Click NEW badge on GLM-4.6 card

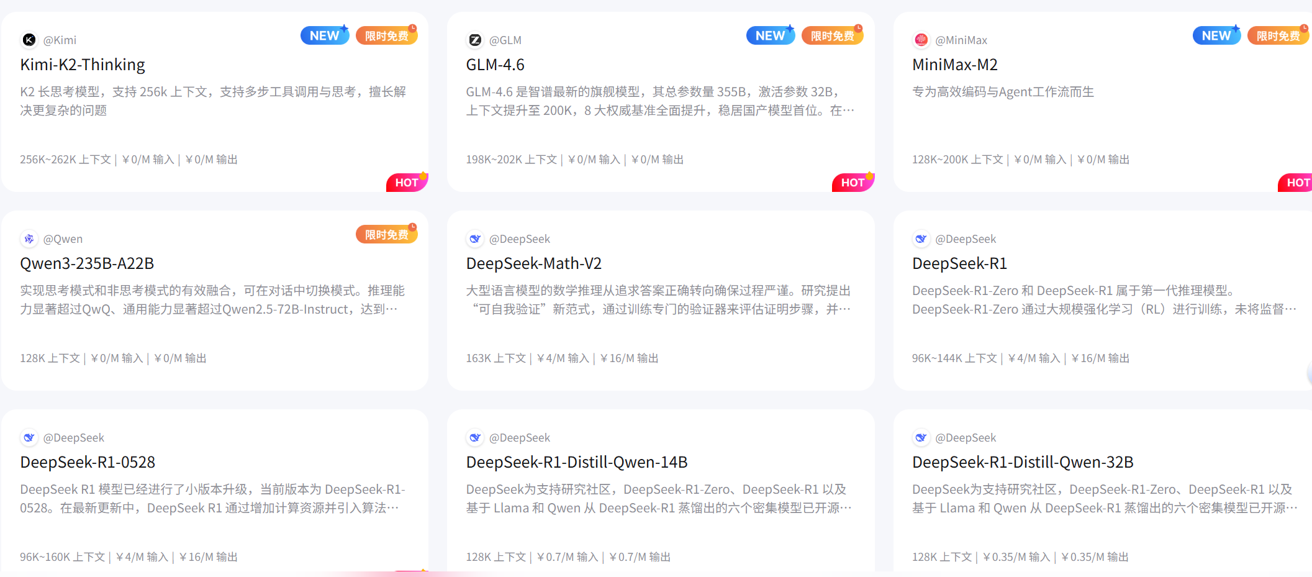tap(771, 35)
